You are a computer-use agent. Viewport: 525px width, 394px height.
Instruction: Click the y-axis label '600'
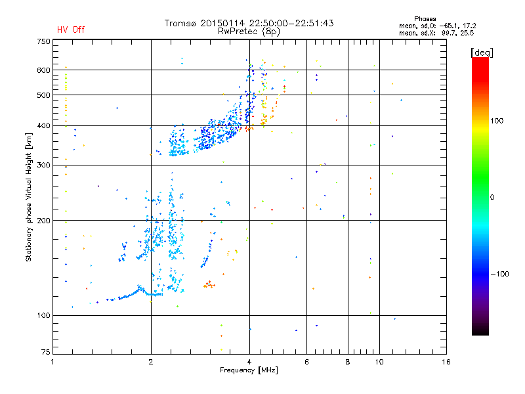(43, 70)
